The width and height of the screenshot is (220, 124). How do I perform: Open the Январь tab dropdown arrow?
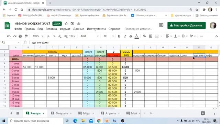43,113
